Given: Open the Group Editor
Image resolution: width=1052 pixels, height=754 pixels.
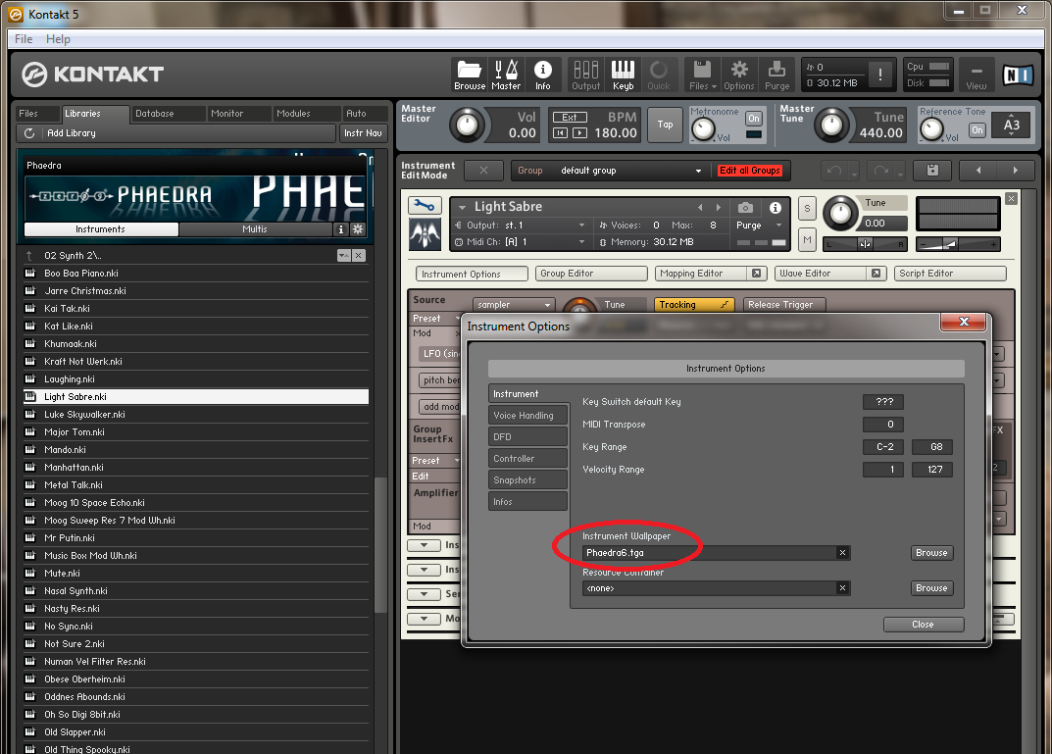Looking at the screenshot, I should tap(591, 274).
